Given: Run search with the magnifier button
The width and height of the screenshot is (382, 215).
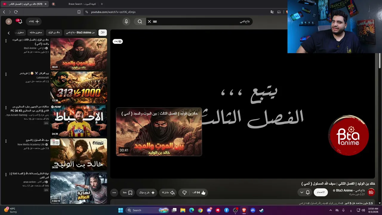Looking at the screenshot, I should pos(140,21).
